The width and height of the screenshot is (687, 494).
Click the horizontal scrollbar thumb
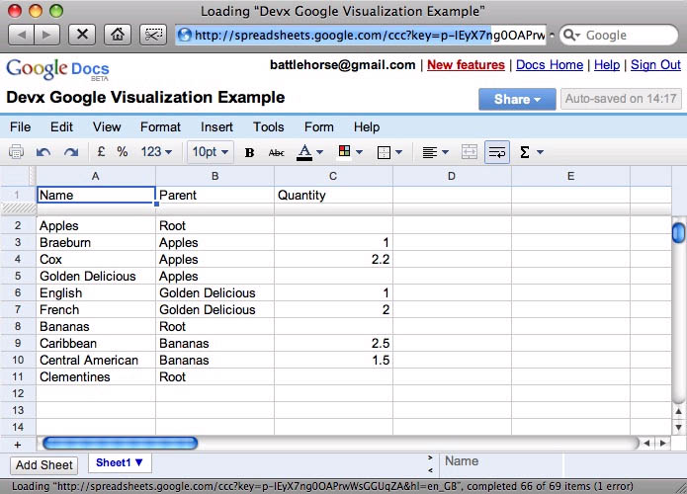click(120, 444)
